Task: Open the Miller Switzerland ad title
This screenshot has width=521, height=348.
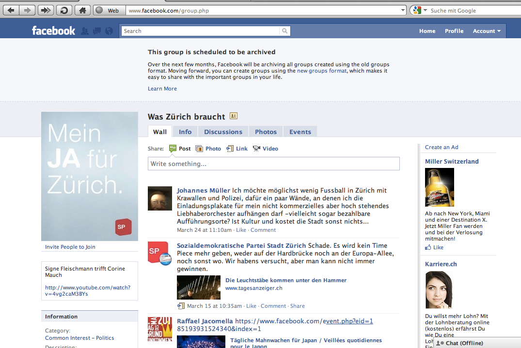Action: click(452, 162)
